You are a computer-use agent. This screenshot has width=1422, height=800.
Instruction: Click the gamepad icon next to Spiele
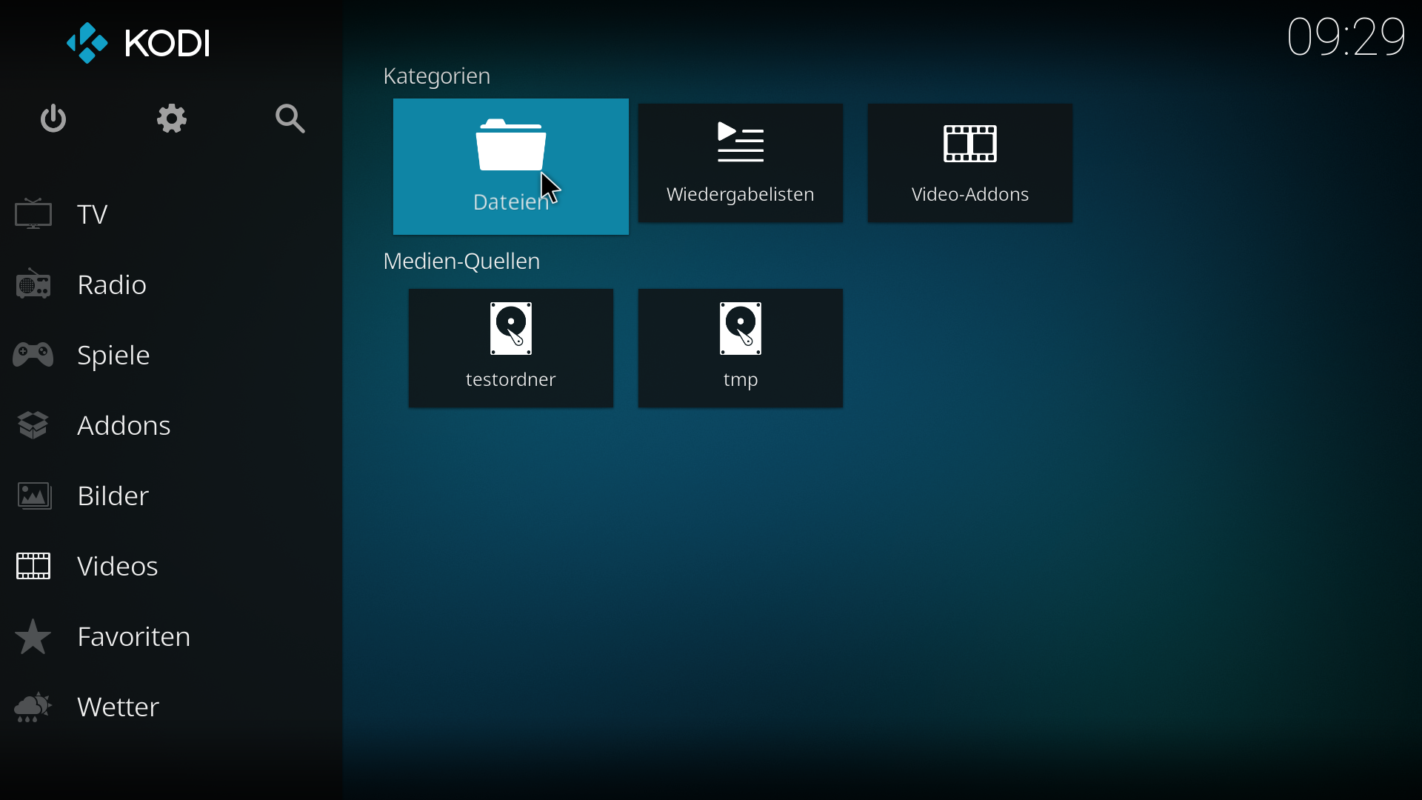click(33, 355)
